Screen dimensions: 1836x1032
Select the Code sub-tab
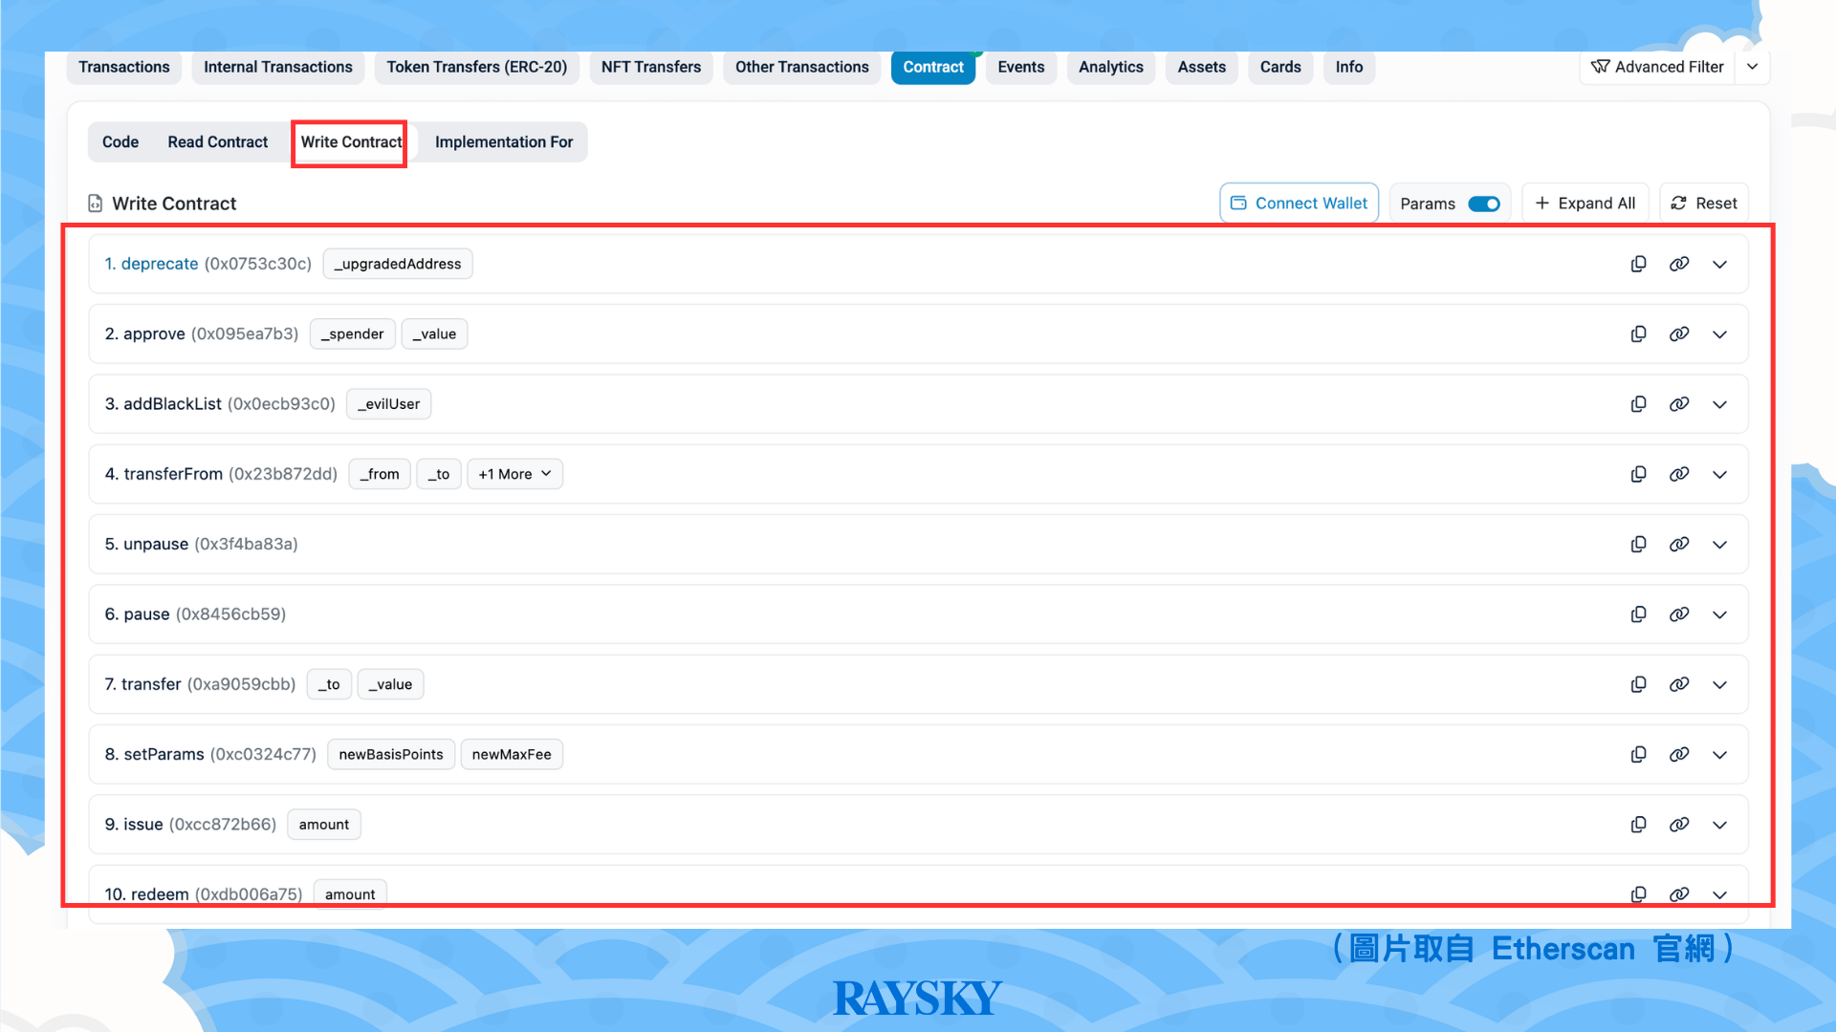coord(120,142)
